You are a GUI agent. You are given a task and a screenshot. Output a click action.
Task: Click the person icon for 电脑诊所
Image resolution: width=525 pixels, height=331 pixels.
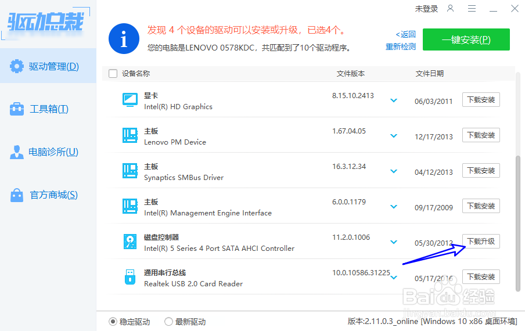[x=17, y=152]
